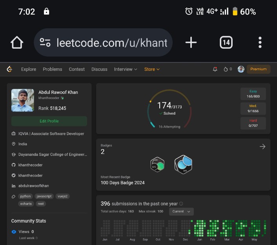Viewport: 277px width, 245px height.
Task: Click the Edit Profile button
Action: (49, 121)
